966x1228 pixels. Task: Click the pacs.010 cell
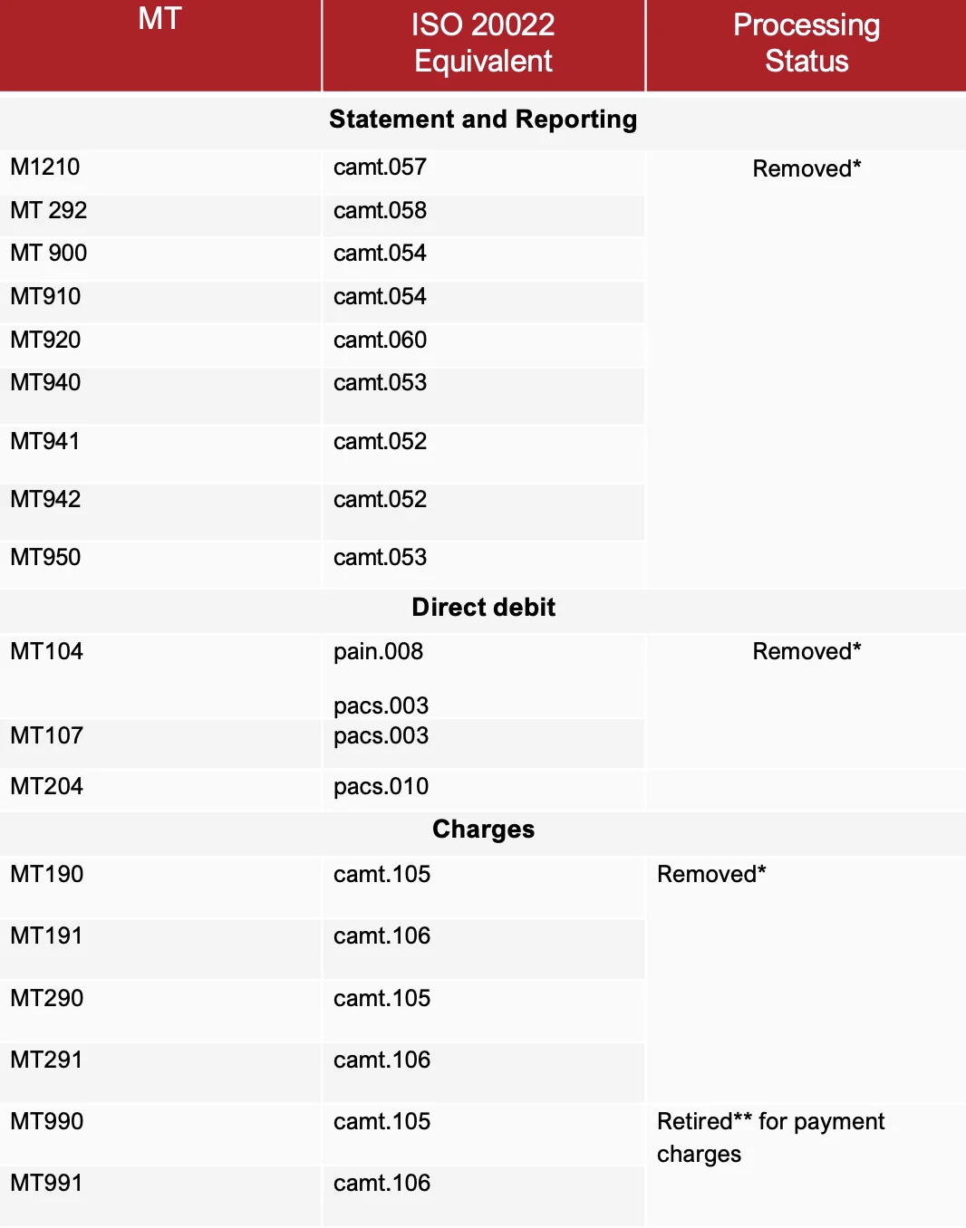point(381,787)
